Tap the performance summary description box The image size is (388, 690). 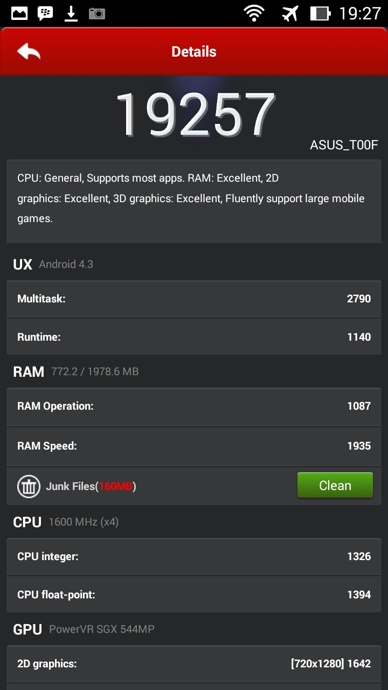(x=194, y=199)
